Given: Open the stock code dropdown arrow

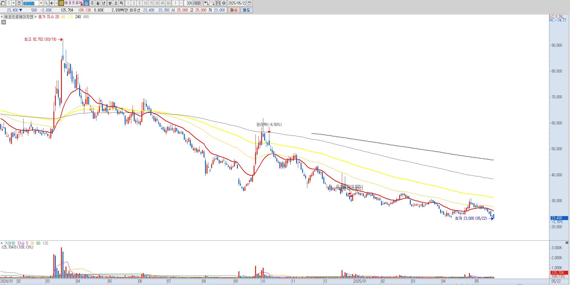Looking at the screenshot, I should coord(41,3).
